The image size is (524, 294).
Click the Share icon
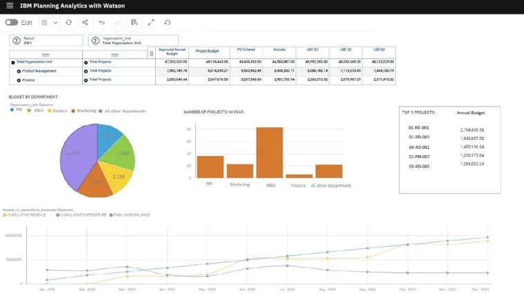(x=85, y=22)
